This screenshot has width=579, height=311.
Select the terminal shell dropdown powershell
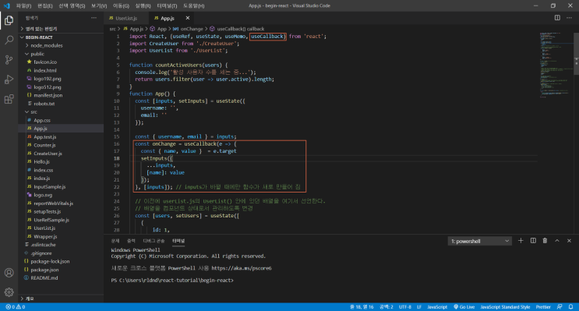click(480, 241)
